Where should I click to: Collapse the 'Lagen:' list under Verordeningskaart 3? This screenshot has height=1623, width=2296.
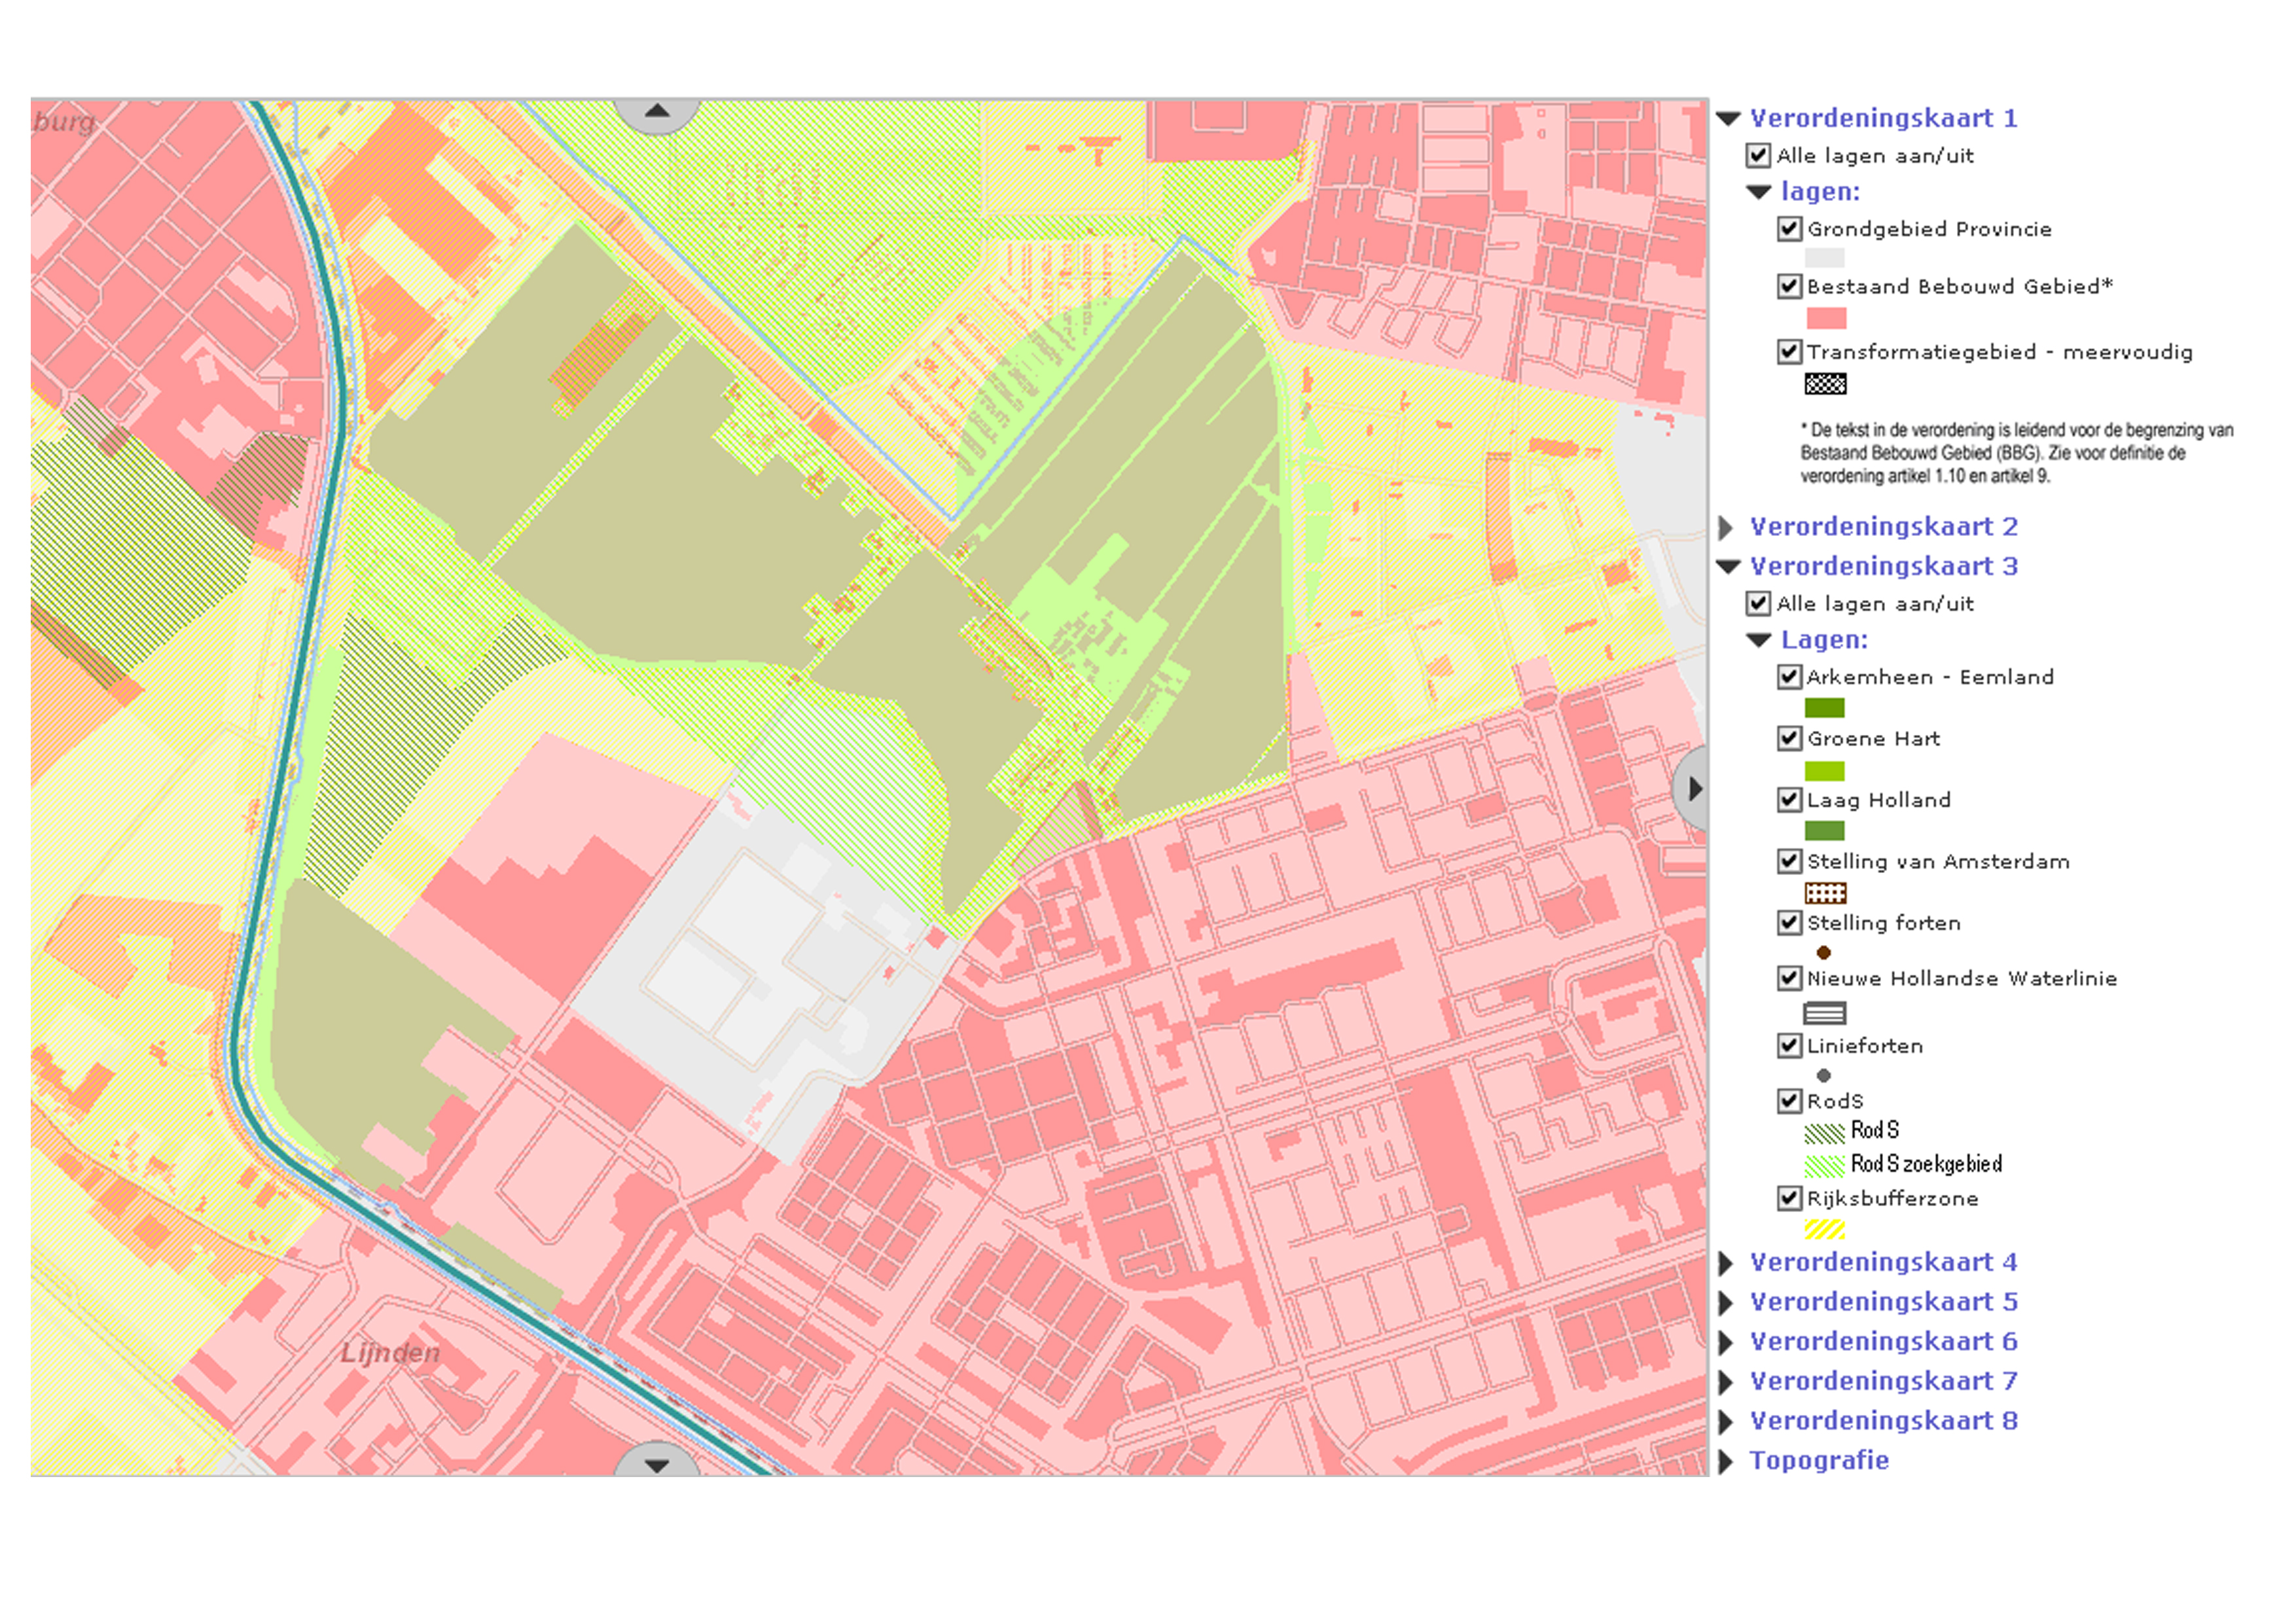(1759, 640)
